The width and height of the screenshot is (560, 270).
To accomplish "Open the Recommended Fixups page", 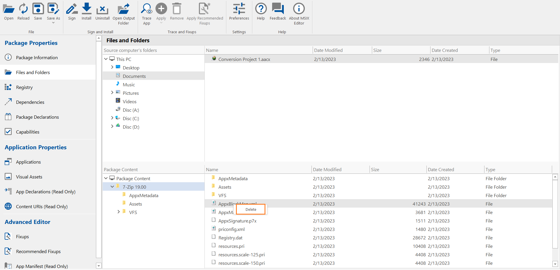I will pyautogui.click(x=38, y=251).
